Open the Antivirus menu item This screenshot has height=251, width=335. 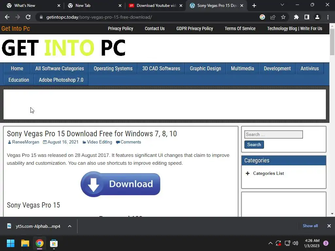click(309, 69)
